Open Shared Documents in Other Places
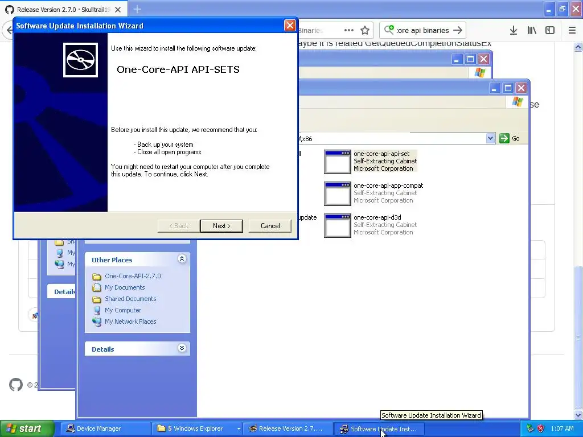Viewport: 583px width, 437px height. click(130, 299)
